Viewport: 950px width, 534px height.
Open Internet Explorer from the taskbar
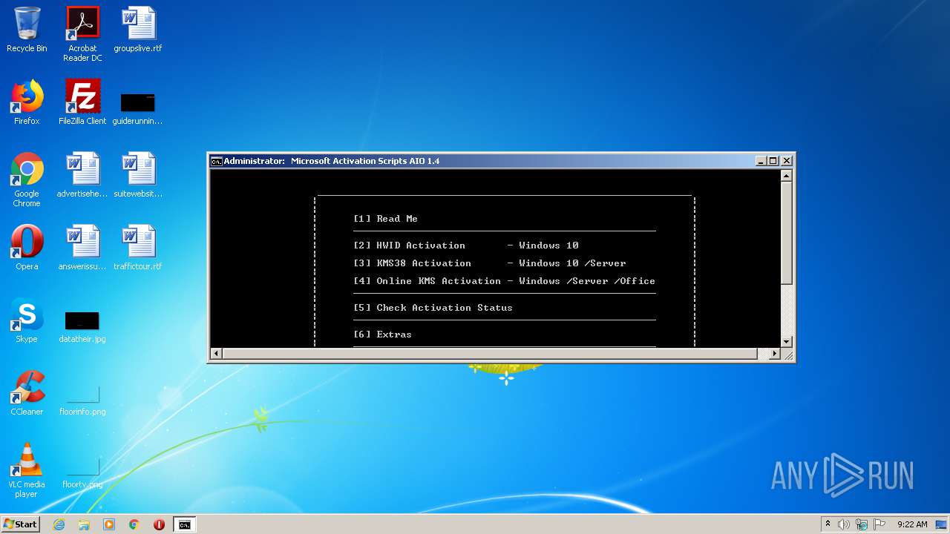tap(59, 524)
